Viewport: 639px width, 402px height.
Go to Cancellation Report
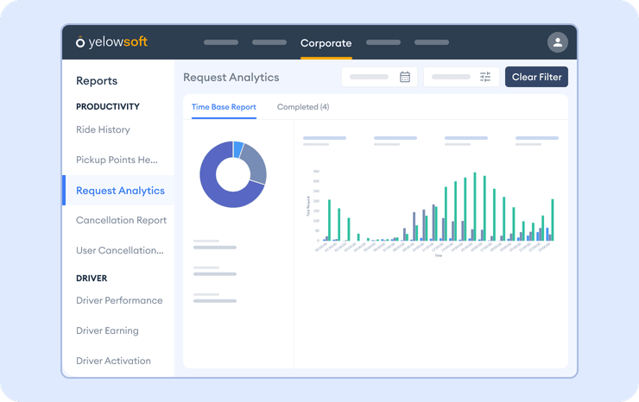click(x=121, y=220)
